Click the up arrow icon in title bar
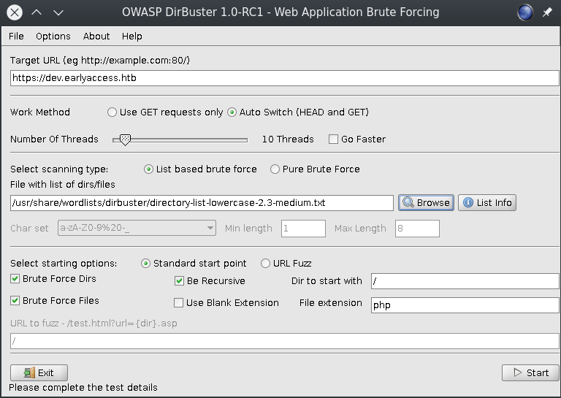Image resolution: width=561 pixels, height=398 pixels. click(37, 12)
